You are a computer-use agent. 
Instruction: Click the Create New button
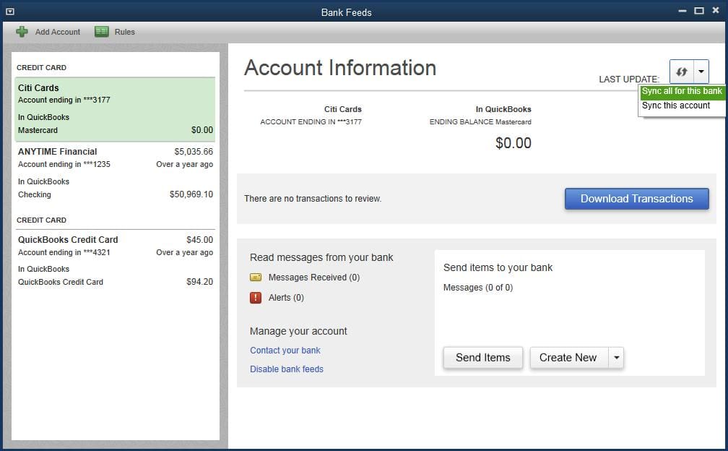(x=569, y=358)
